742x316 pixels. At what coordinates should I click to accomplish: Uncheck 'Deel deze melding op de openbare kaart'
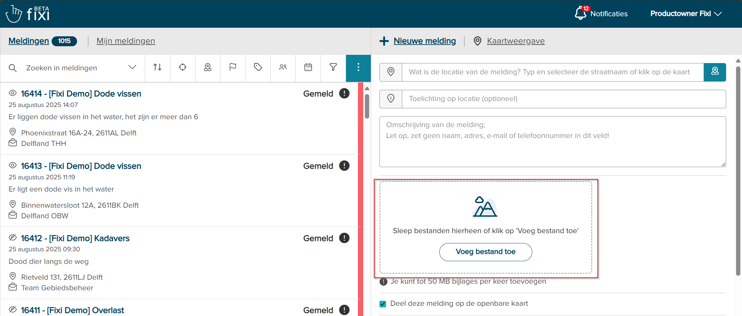coord(383,304)
